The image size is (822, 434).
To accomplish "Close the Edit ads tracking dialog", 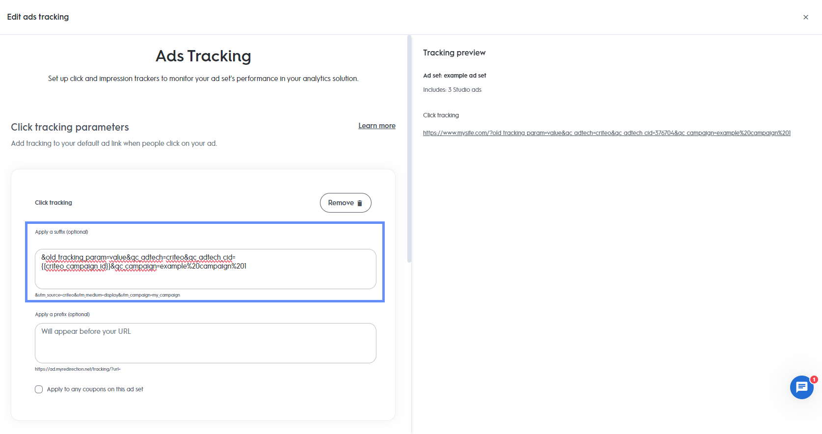I will point(805,17).
